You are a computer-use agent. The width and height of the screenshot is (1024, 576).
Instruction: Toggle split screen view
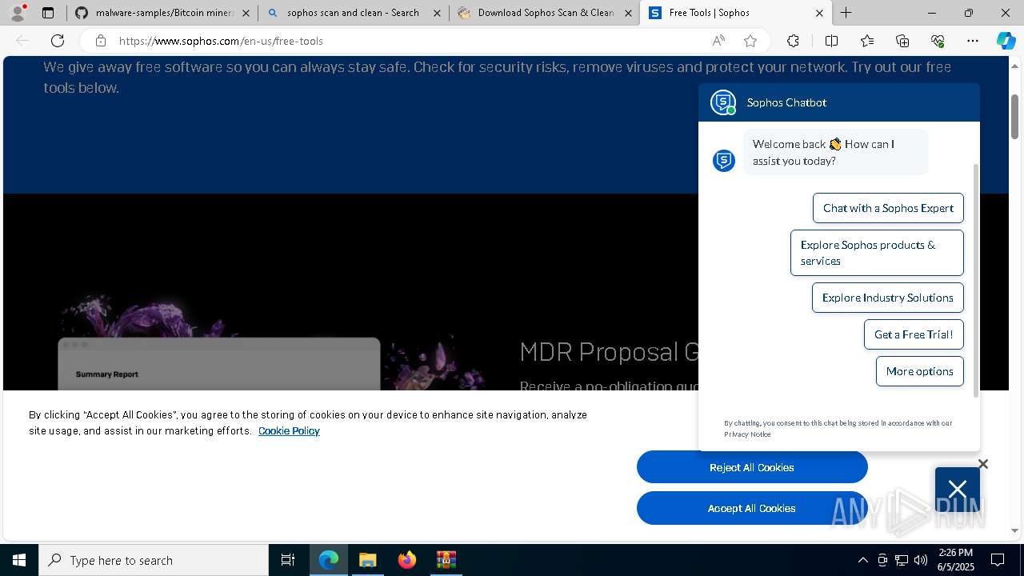click(x=831, y=41)
